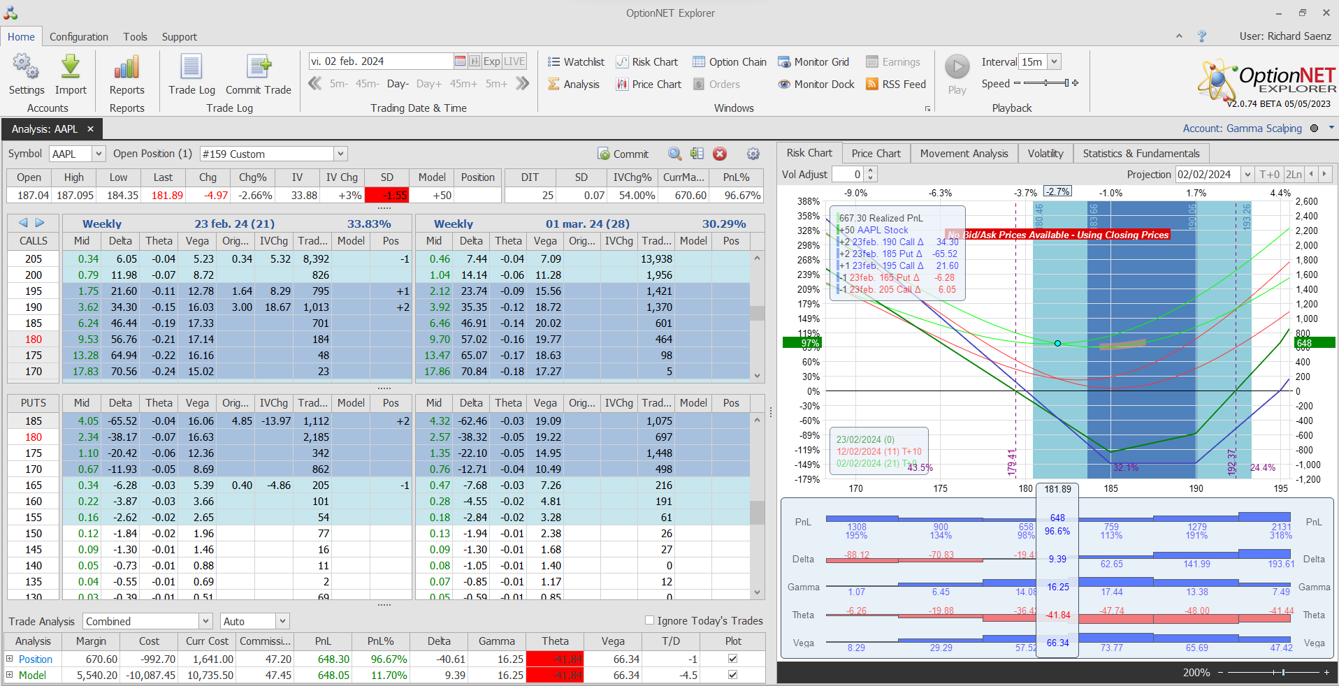Click the trading date input field
The width and height of the screenshot is (1339, 686).
click(381, 61)
